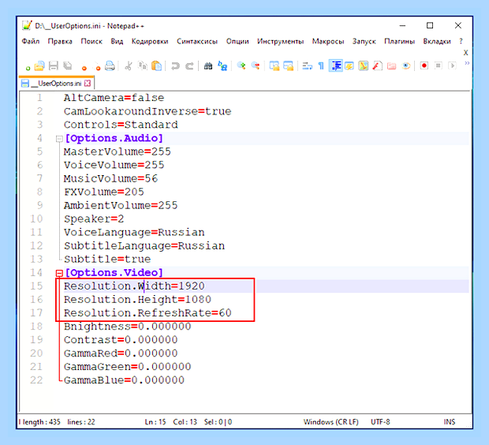489x445 pixels.
Task: Collapse the [Options.Audio] fold marker
Action: pyautogui.click(x=59, y=139)
